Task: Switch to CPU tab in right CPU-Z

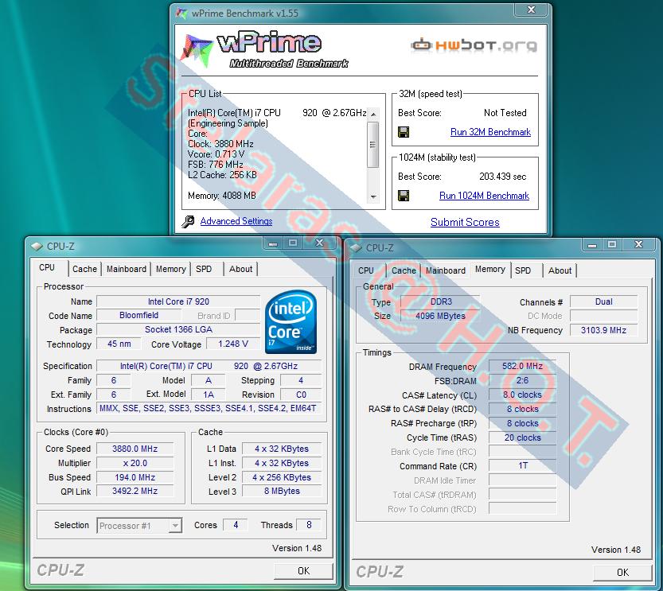Action: tap(366, 270)
